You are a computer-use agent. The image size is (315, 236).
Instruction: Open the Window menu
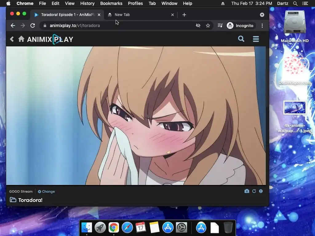169,3
